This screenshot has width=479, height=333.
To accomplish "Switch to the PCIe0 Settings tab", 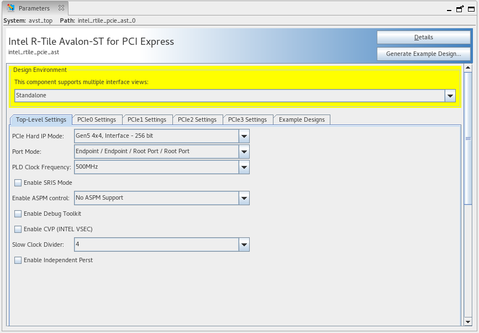I will point(97,119).
